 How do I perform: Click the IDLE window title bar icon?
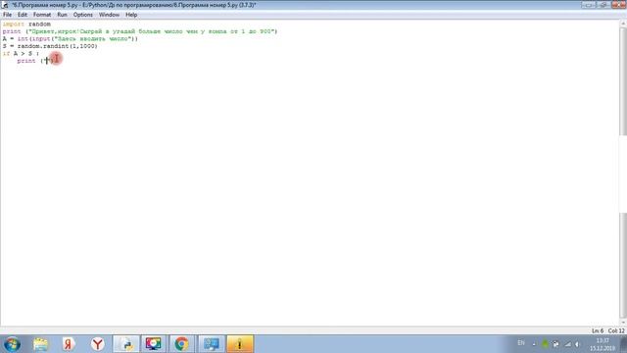(x=5, y=5)
